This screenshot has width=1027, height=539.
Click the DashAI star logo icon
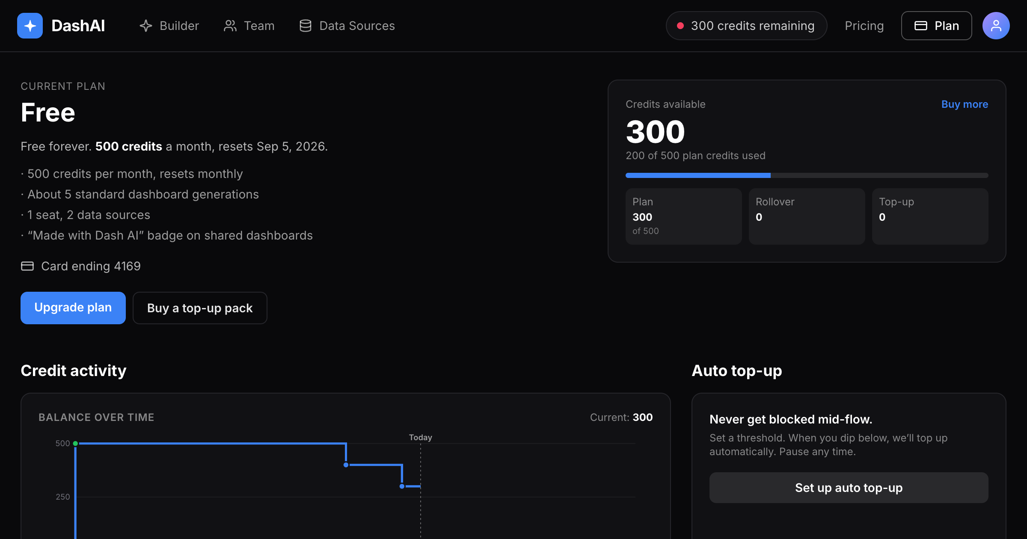(x=30, y=26)
